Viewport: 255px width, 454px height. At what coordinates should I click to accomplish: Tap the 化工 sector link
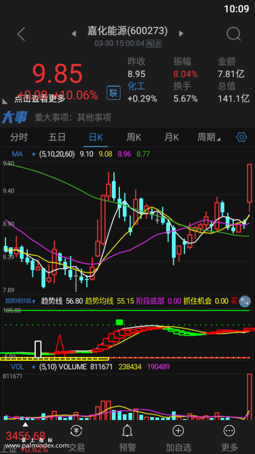tap(137, 86)
